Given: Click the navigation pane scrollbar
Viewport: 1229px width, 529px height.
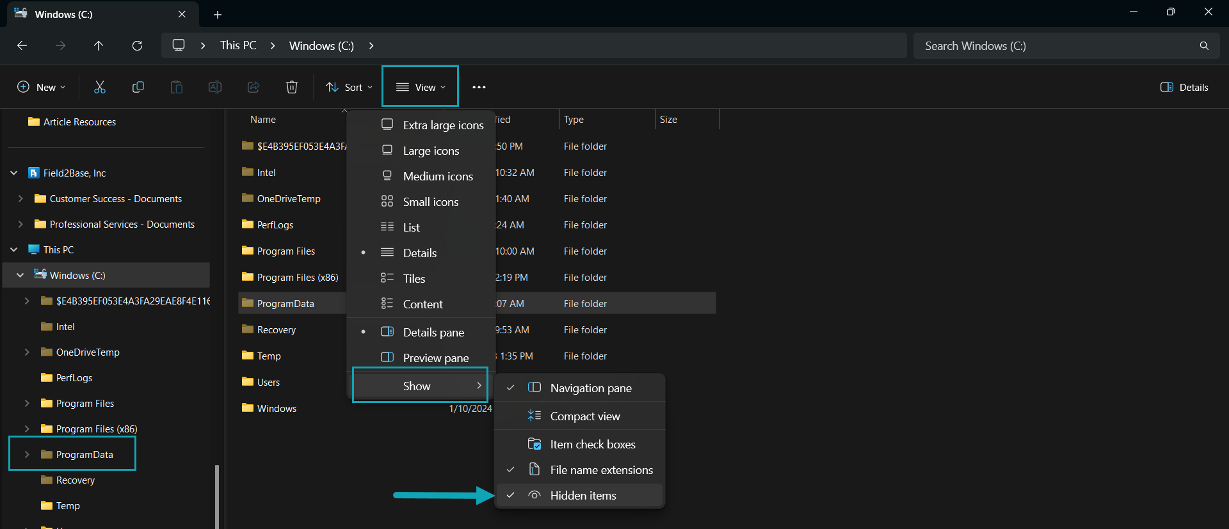Looking at the screenshot, I should click(x=217, y=496).
